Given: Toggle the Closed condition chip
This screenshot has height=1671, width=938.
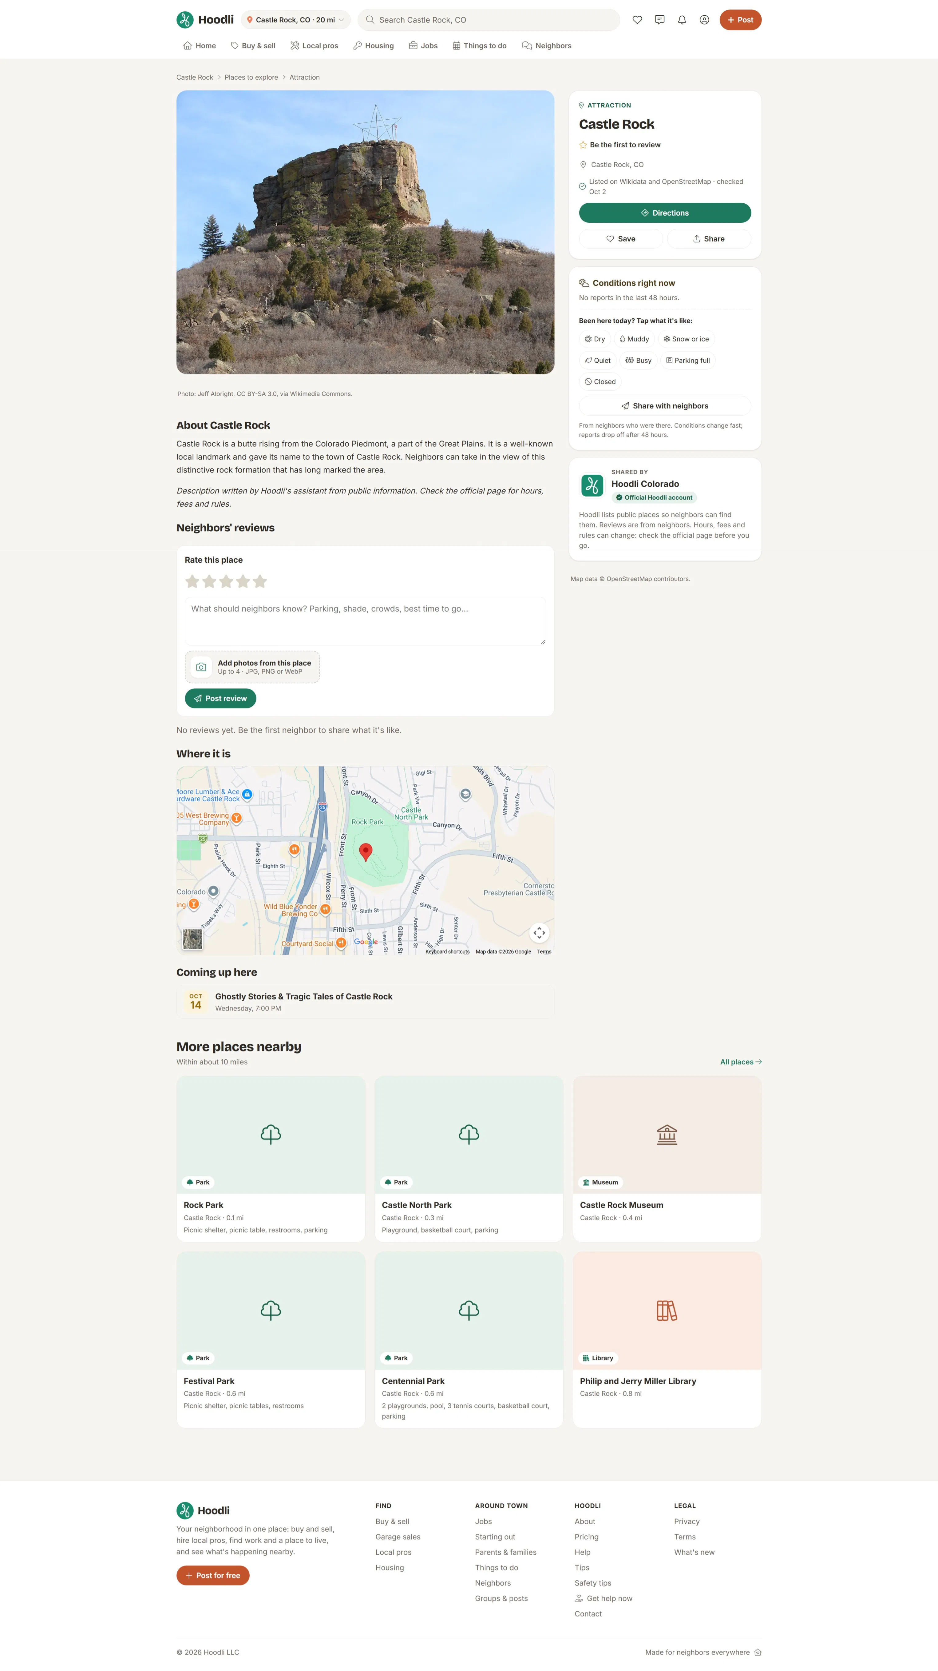Looking at the screenshot, I should tap(600, 382).
